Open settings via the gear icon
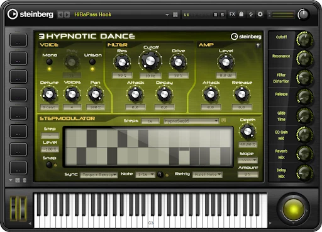The height and width of the screenshot is (232, 322). click(x=260, y=14)
